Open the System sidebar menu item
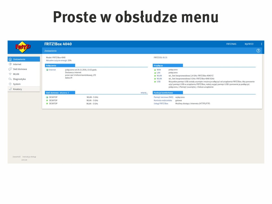This screenshot has height=204, width=272. coord(24,84)
